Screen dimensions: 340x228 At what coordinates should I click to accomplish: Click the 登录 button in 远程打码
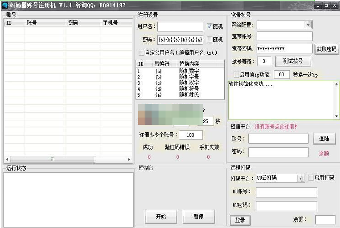[x=240, y=220]
